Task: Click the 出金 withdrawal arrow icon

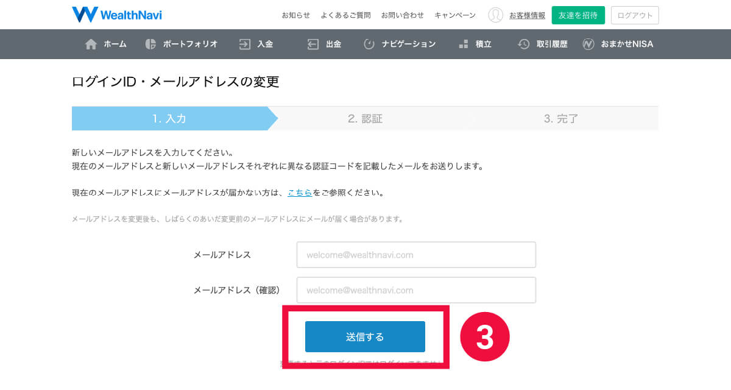Action: (x=313, y=44)
